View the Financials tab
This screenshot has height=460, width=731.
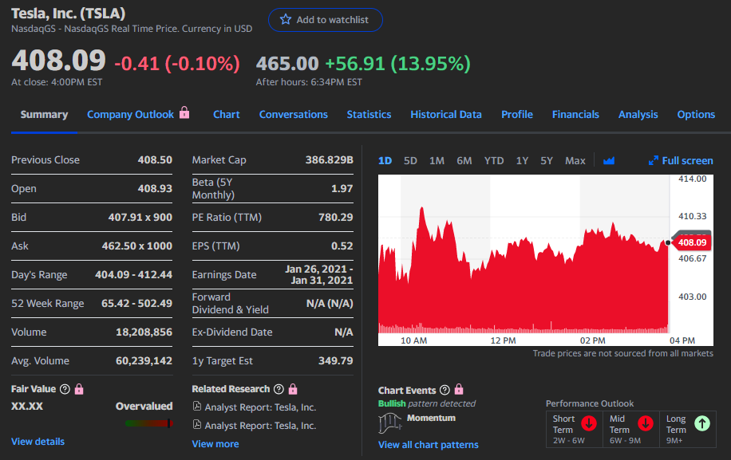pyautogui.click(x=575, y=115)
